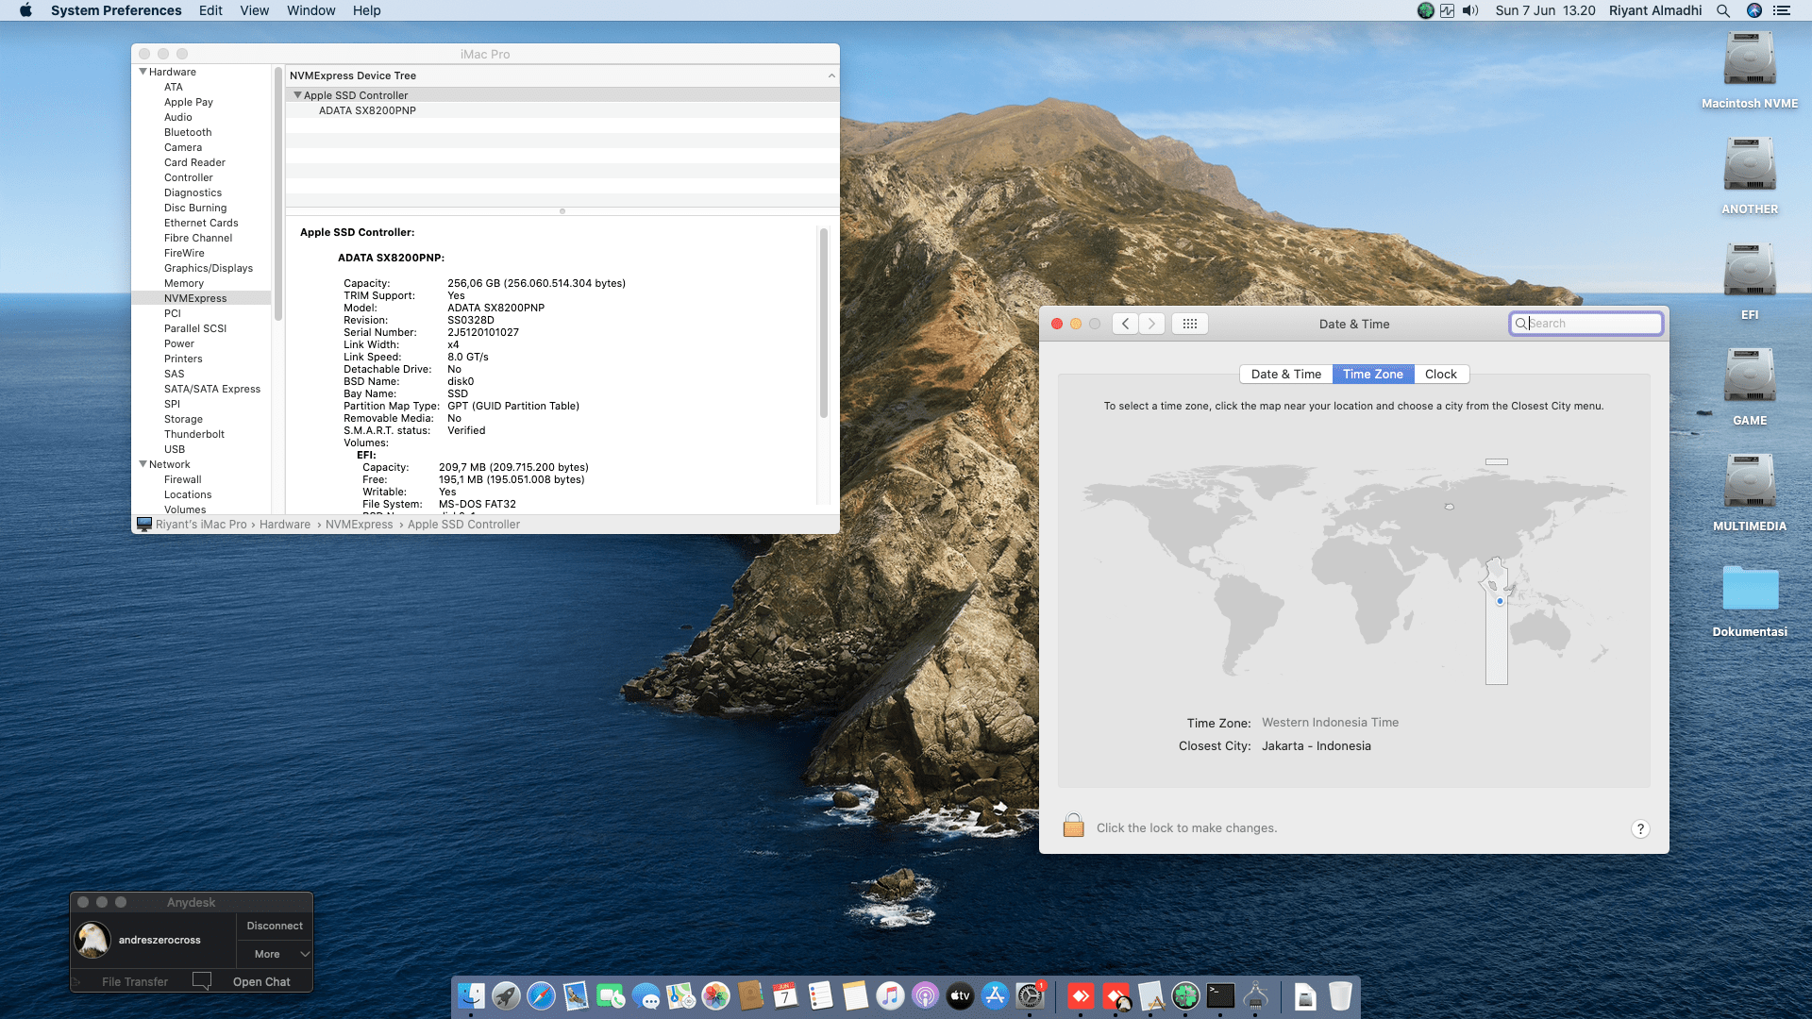Open Siri from the menu bar

1754,10
